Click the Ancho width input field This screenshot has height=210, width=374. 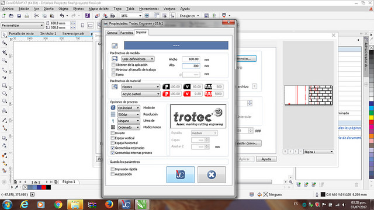point(191,59)
